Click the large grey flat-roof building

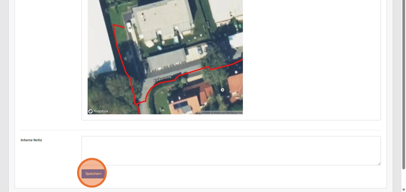(x=163, y=19)
